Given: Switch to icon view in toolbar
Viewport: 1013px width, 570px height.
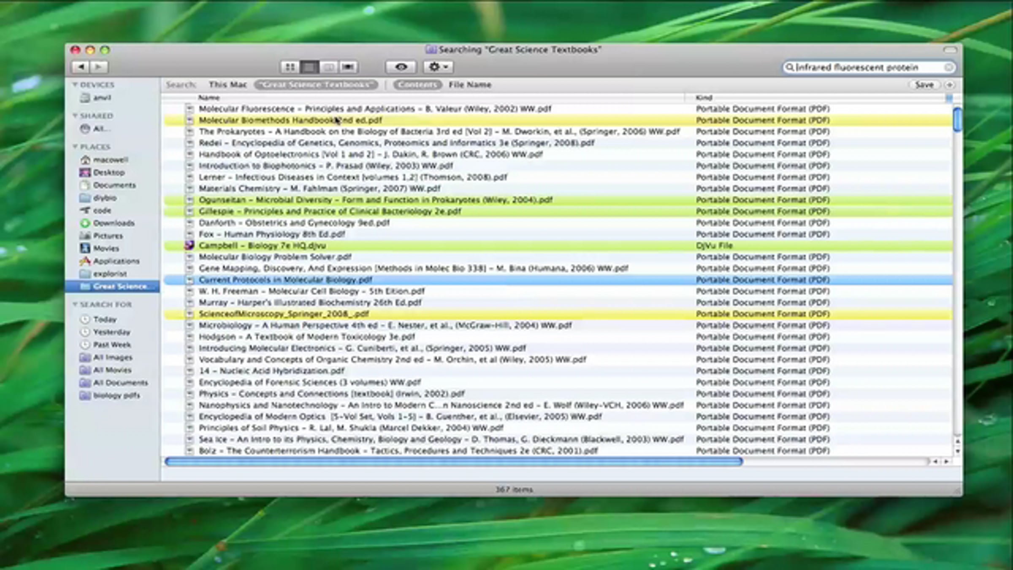Looking at the screenshot, I should (290, 67).
